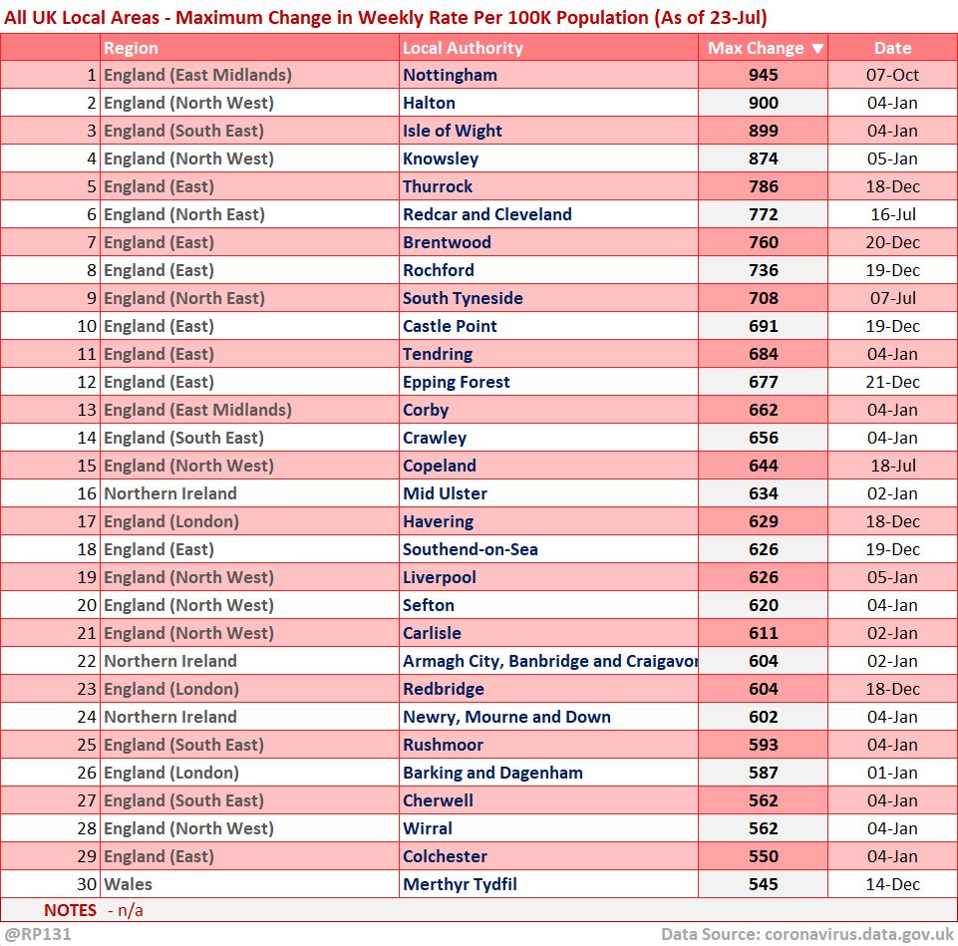Click the Mid Ulster local authority
Viewport: 958px width, 946px height.
(x=445, y=493)
